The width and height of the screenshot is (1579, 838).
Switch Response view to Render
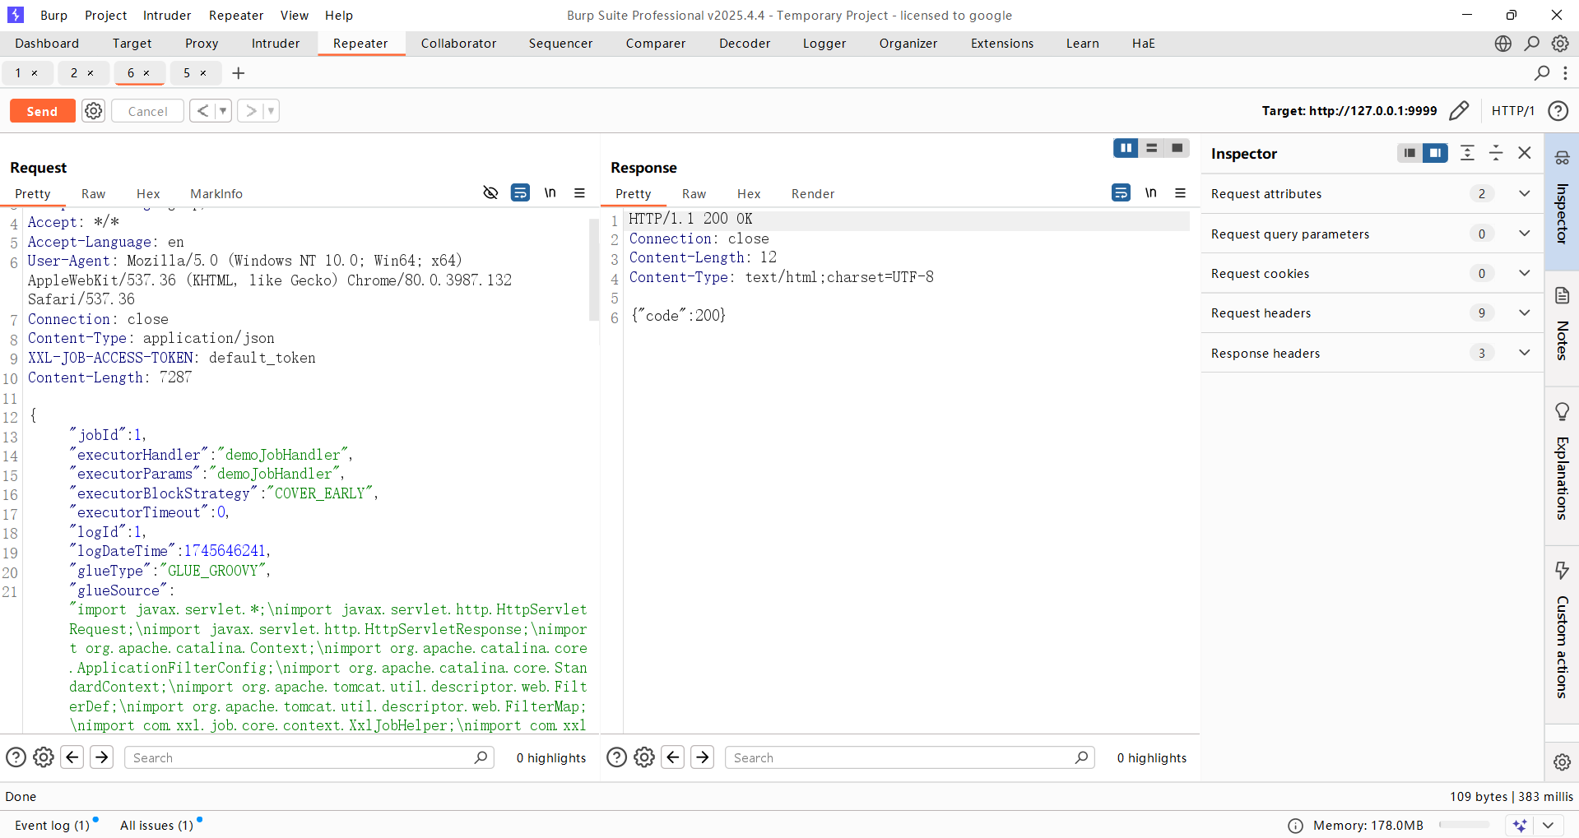(x=813, y=194)
